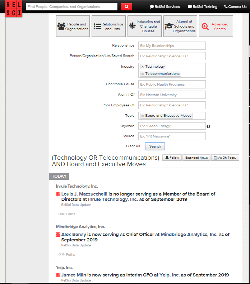Open Alumni of Schools and Organizations tab
250x284 pixels.
(x=180, y=26)
